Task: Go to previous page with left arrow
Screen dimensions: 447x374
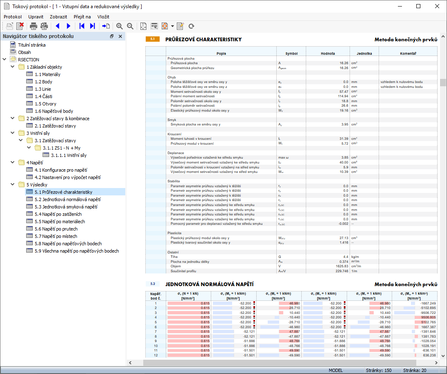Action: tap(57, 26)
